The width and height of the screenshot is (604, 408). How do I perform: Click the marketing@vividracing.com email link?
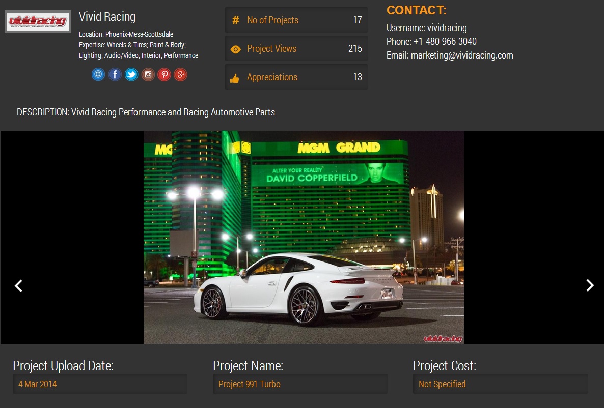[x=462, y=55]
